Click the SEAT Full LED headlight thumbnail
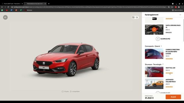This screenshot has width=184, height=103. tap(154, 72)
